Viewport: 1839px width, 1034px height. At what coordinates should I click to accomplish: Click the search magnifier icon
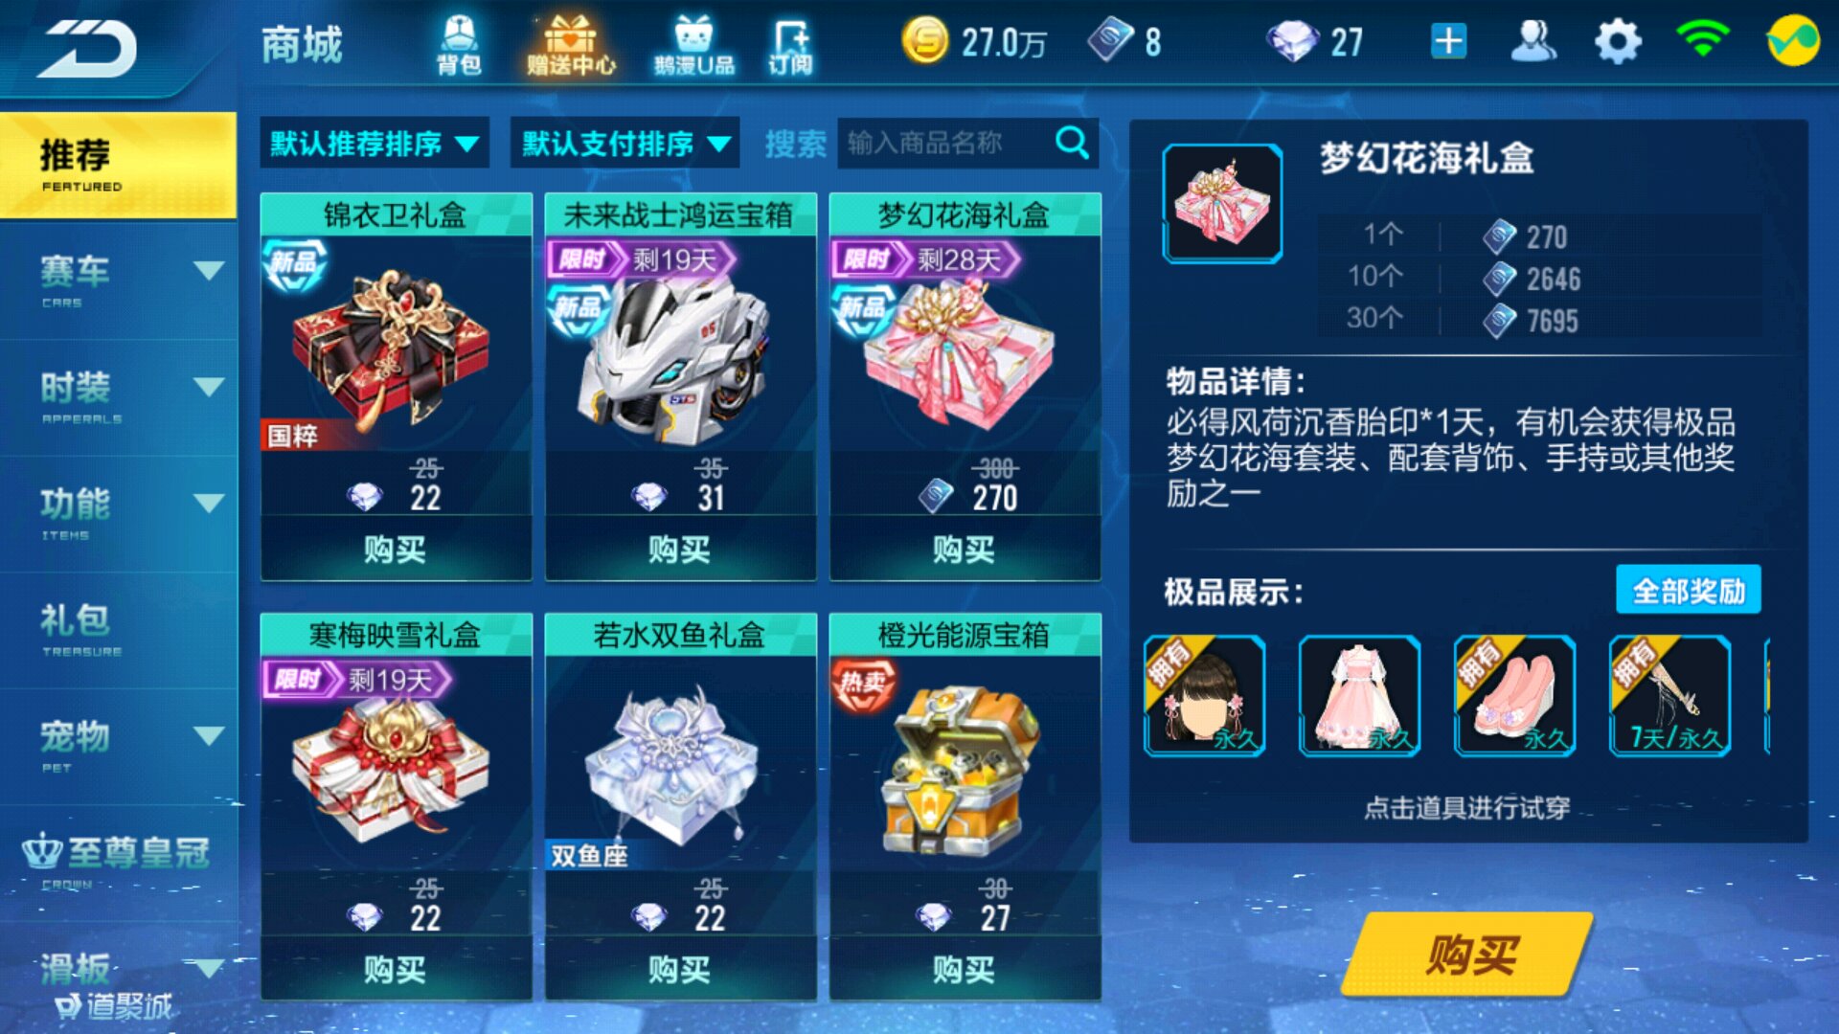pyautogui.click(x=1072, y=143)
